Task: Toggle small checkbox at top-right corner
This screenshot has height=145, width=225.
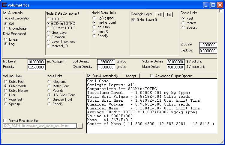Action: (221, 11)
